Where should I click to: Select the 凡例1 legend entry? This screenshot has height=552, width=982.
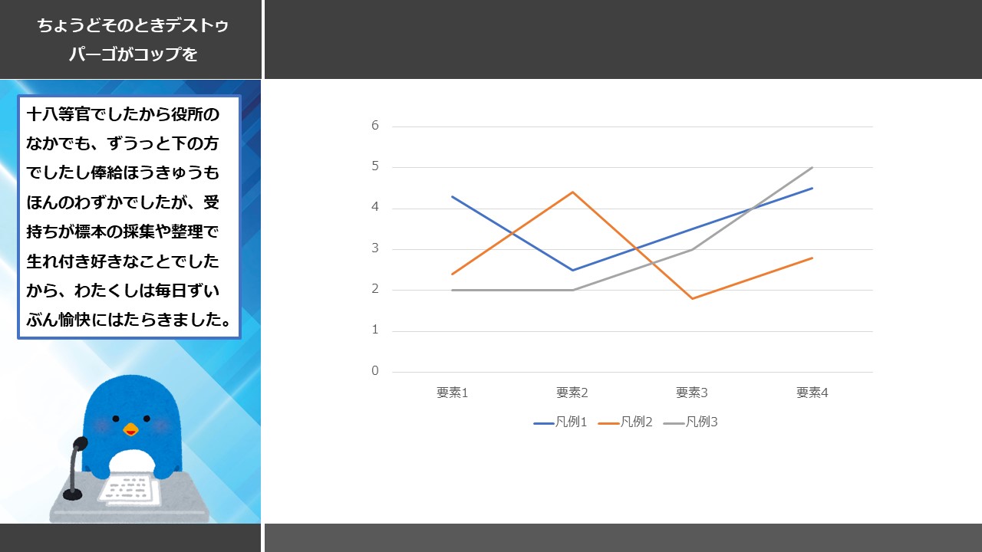560,422
